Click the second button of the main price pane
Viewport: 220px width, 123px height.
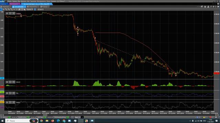10,13
